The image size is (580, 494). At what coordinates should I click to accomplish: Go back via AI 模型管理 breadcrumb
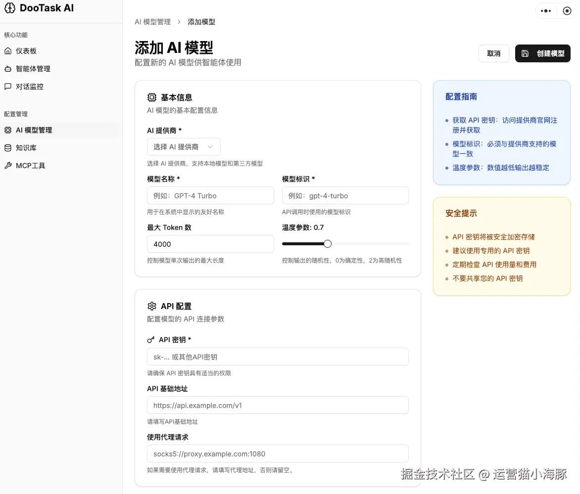coord(153,22)
